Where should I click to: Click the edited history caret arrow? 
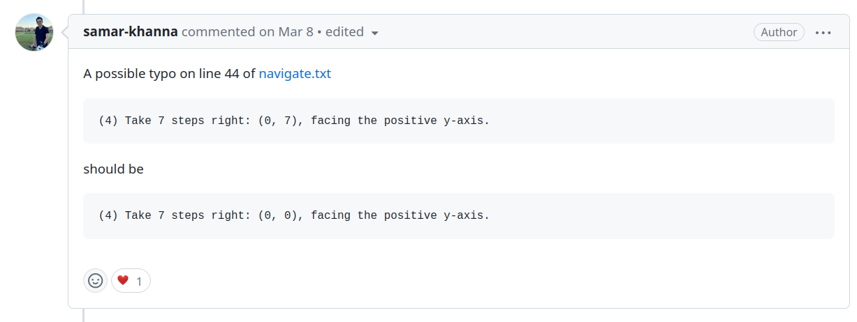click(x=374, y=33)
